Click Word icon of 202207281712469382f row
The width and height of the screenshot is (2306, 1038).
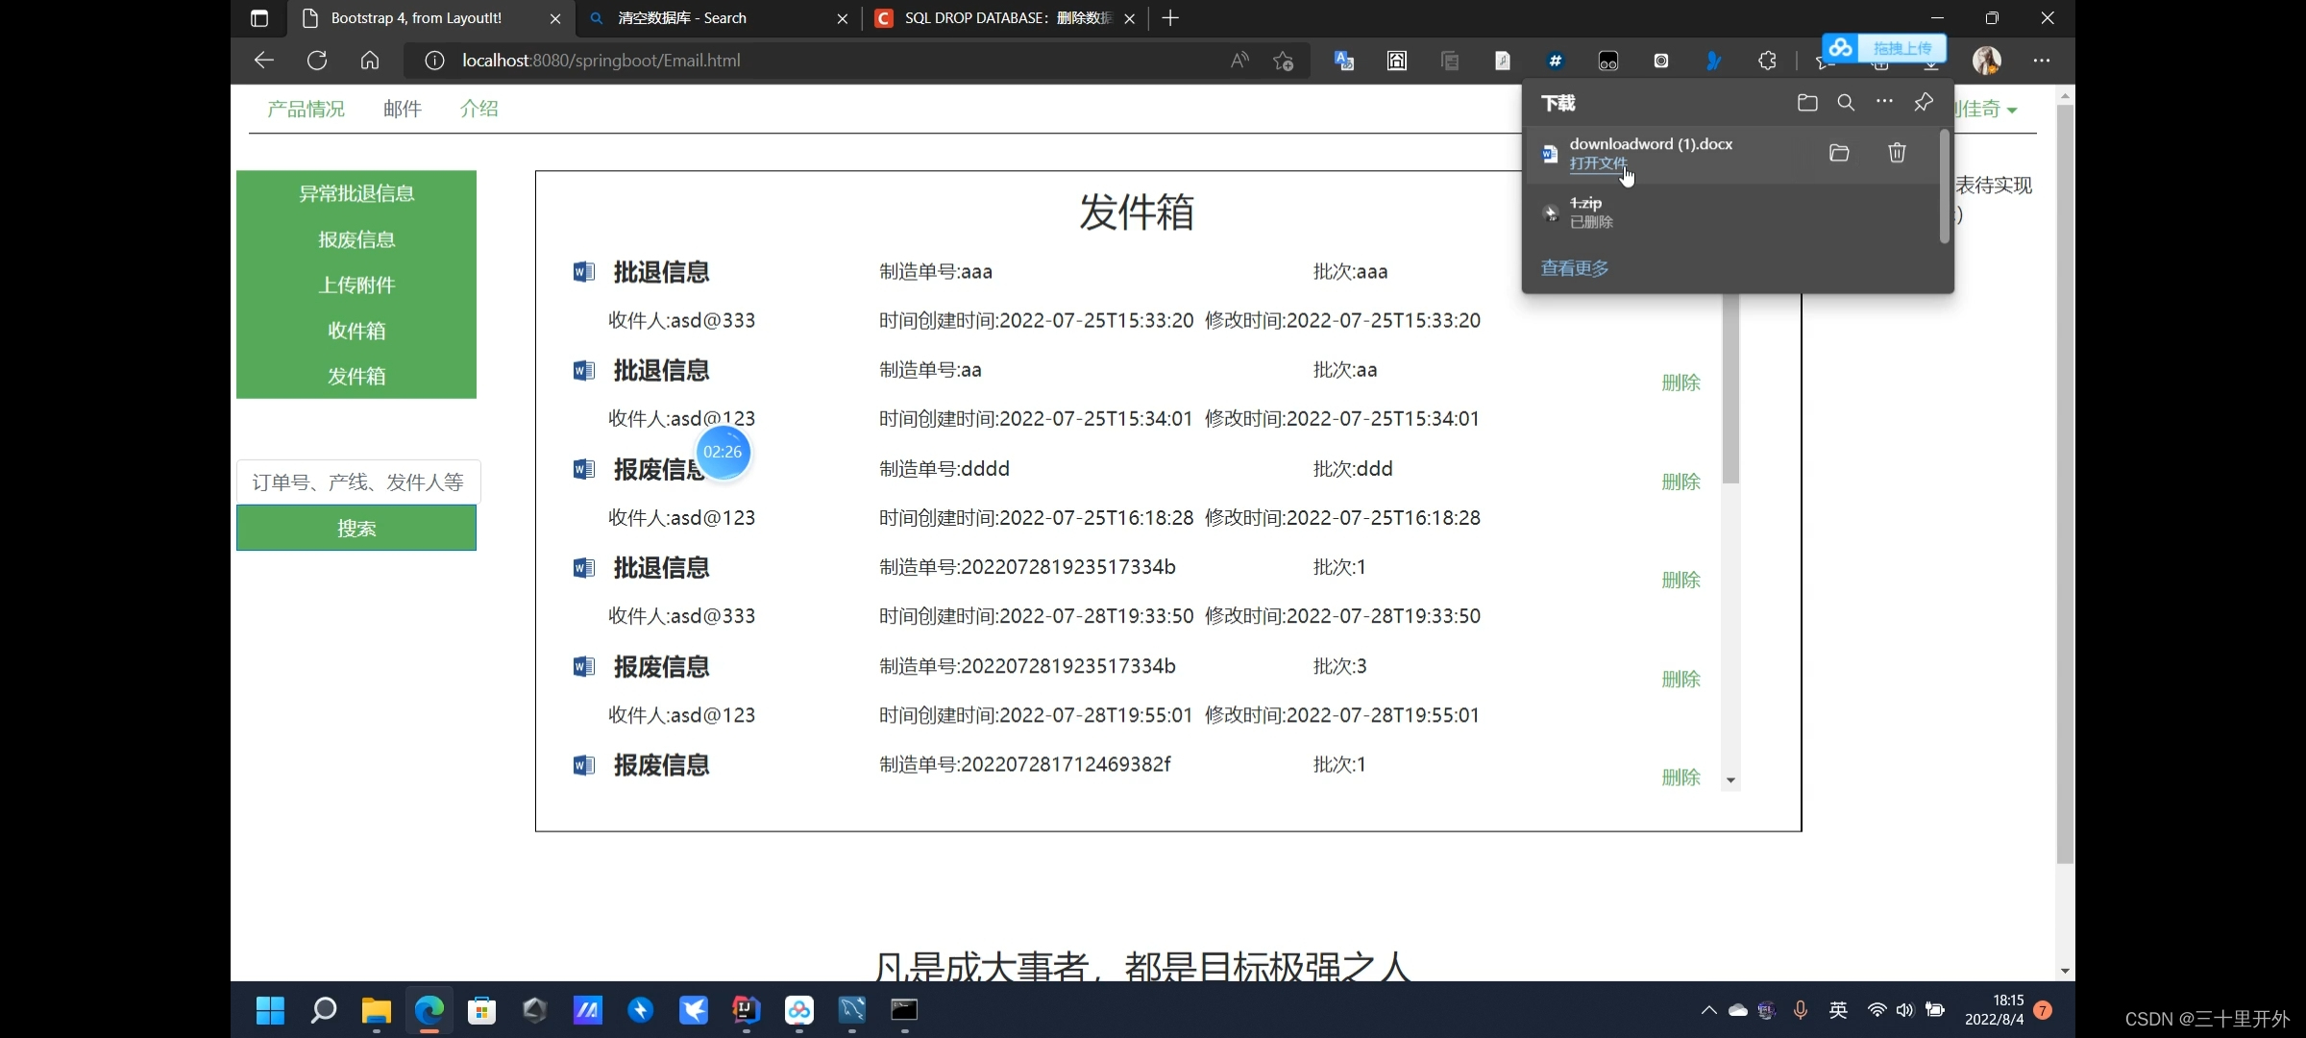[x=584, y=765]
